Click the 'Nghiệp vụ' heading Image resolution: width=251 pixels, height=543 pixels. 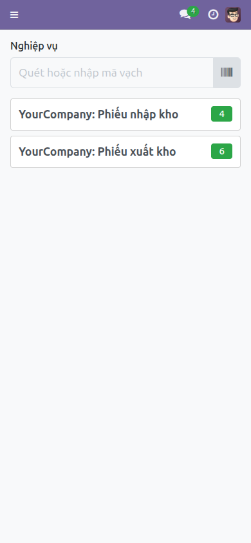[34, 46]
